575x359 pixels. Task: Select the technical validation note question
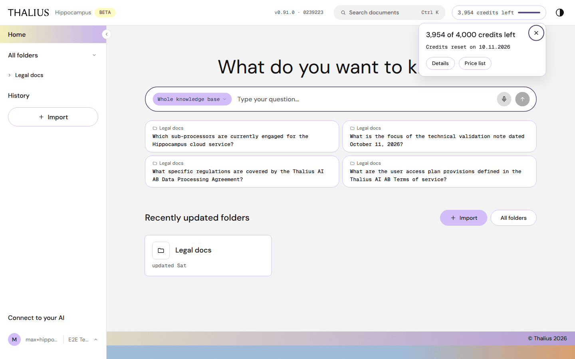pyautogui.click(x=439, y=136)
